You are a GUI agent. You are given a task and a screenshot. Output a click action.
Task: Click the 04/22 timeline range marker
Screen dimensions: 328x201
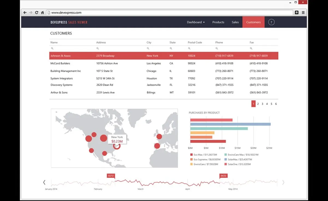(223, 176)
